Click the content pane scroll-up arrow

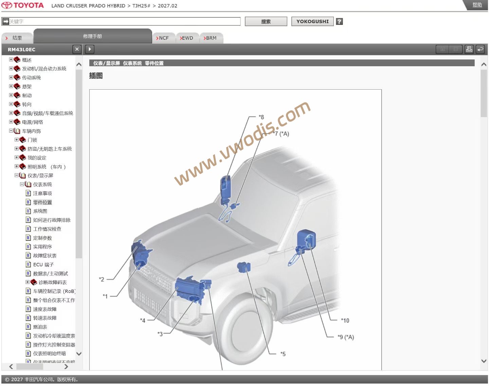click(x=484, y=64)
